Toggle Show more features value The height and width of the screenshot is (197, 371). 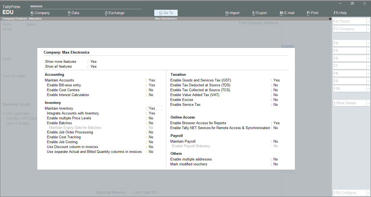coord(93,62)
